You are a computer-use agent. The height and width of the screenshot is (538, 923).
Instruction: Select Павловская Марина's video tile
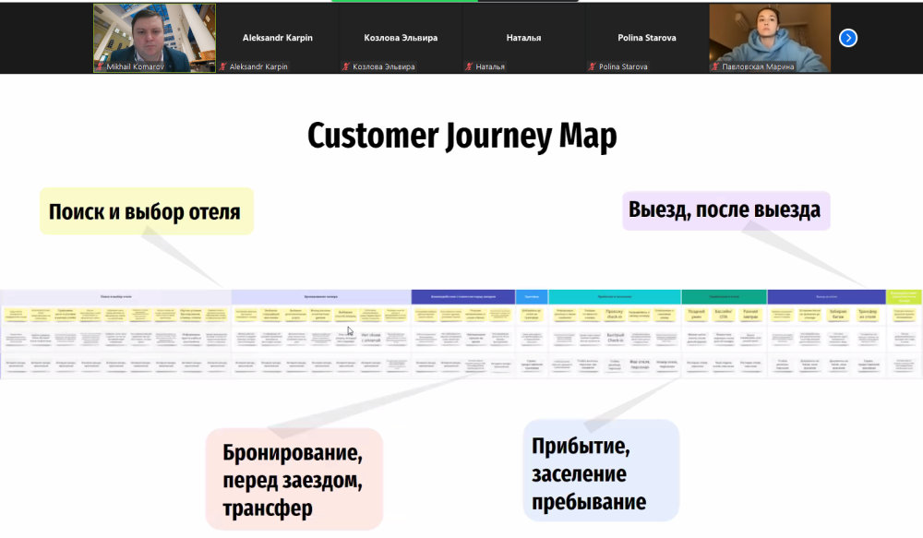tap(769, 35)
